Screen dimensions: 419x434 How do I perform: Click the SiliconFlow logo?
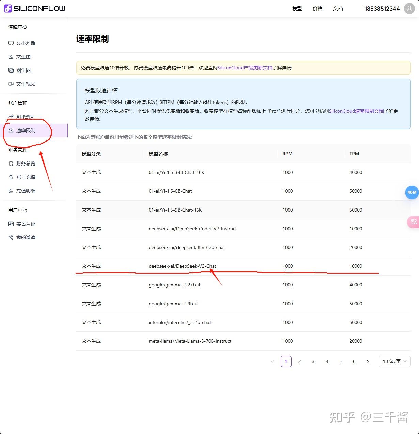(34, 9)
